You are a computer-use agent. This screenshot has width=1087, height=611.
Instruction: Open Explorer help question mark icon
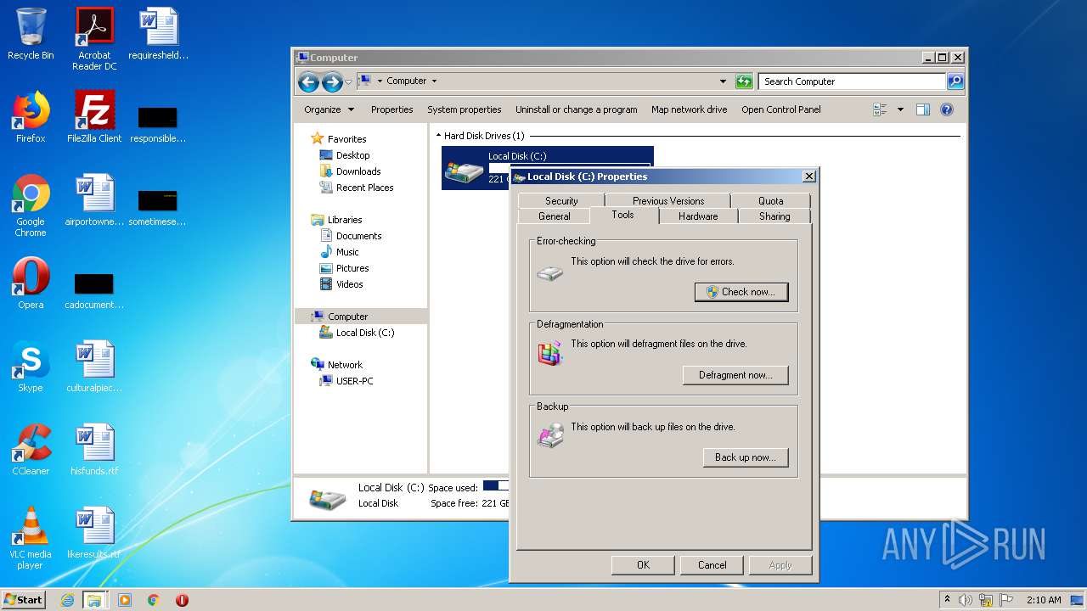coord(947,109)
